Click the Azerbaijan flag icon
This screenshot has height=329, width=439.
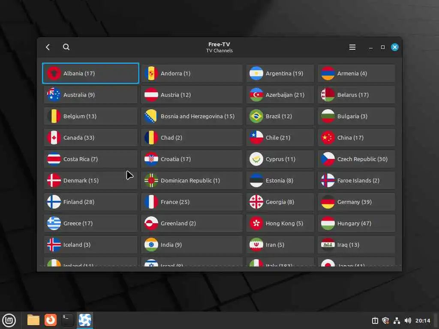coord(256,95)
